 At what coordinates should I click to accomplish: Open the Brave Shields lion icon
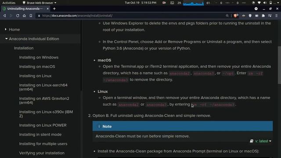coord(236,16)
